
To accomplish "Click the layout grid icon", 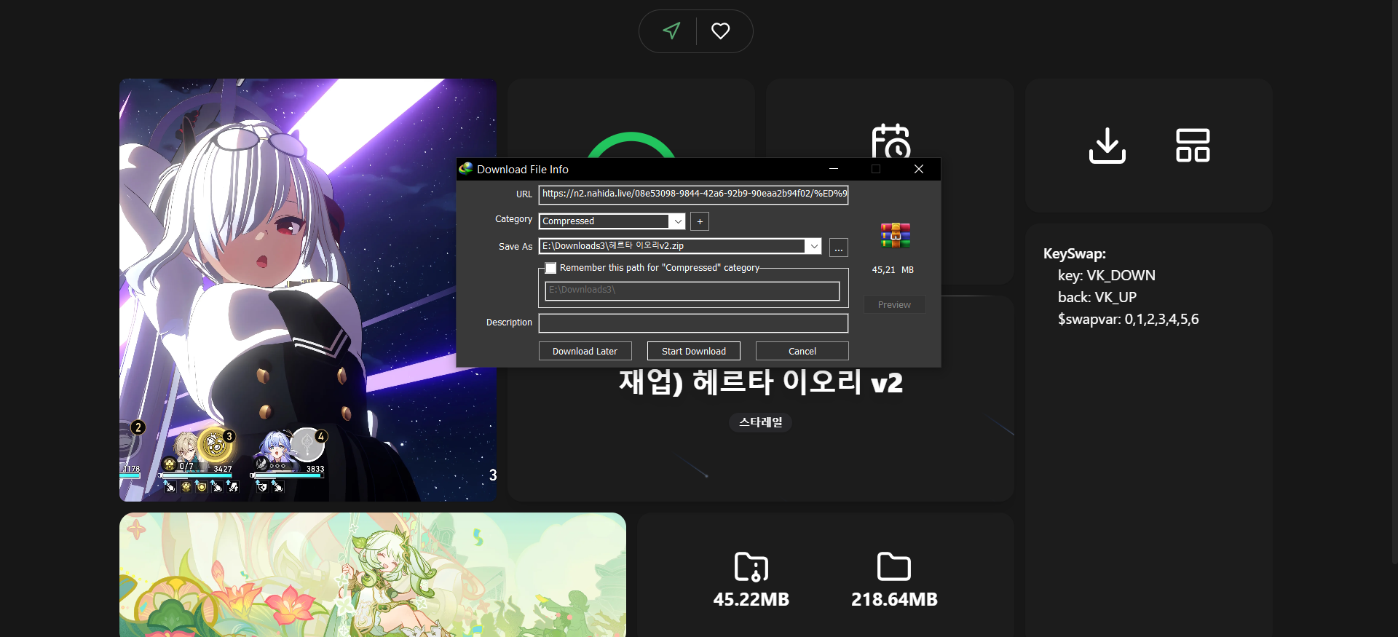I will [x=1193, y=146].
